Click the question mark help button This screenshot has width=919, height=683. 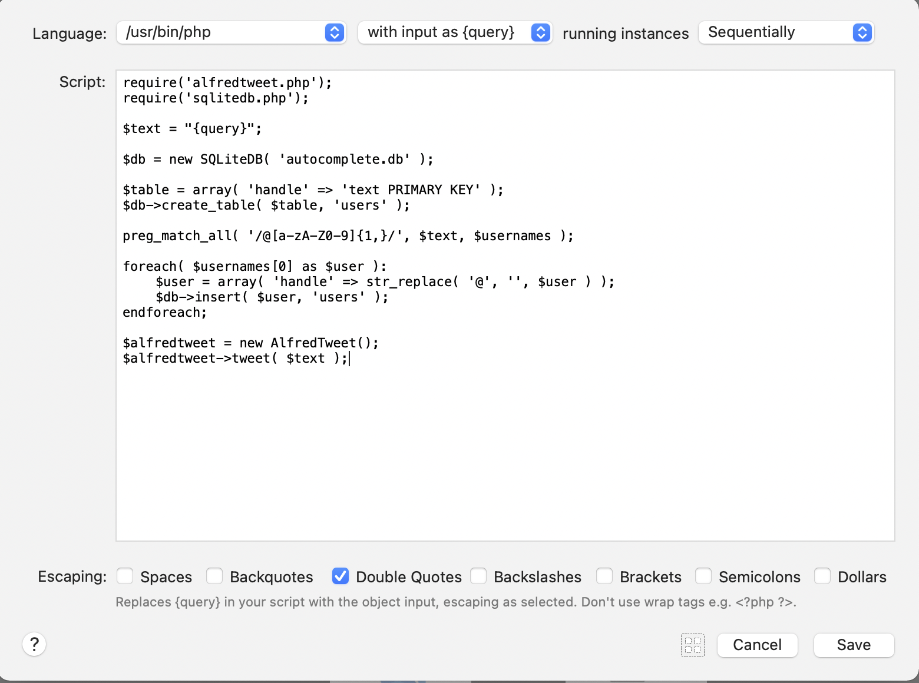34,644
